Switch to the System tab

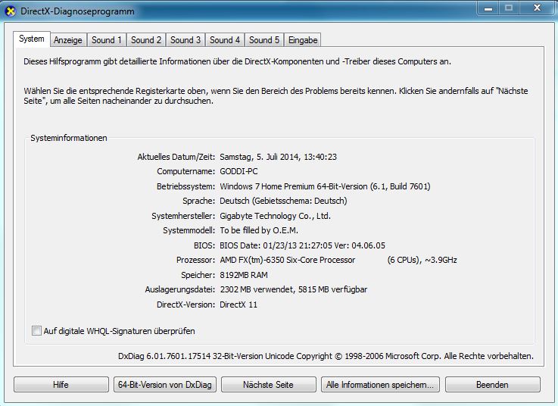[x=32, y=39]
